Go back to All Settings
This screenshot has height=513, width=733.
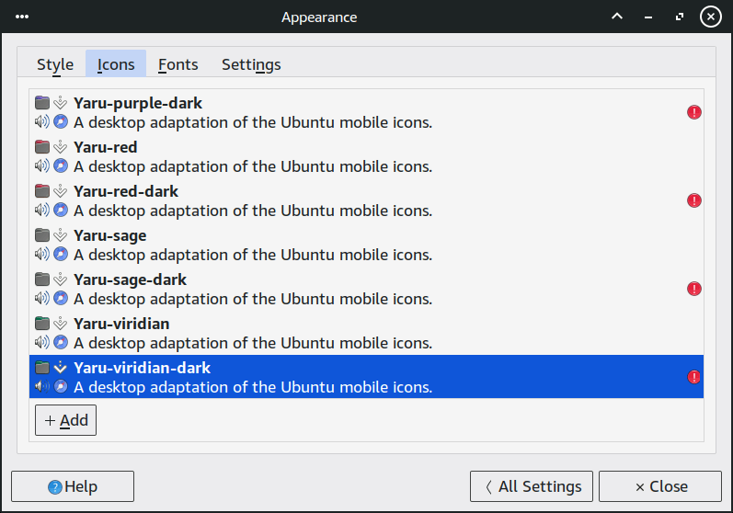[x=532, y=486]
